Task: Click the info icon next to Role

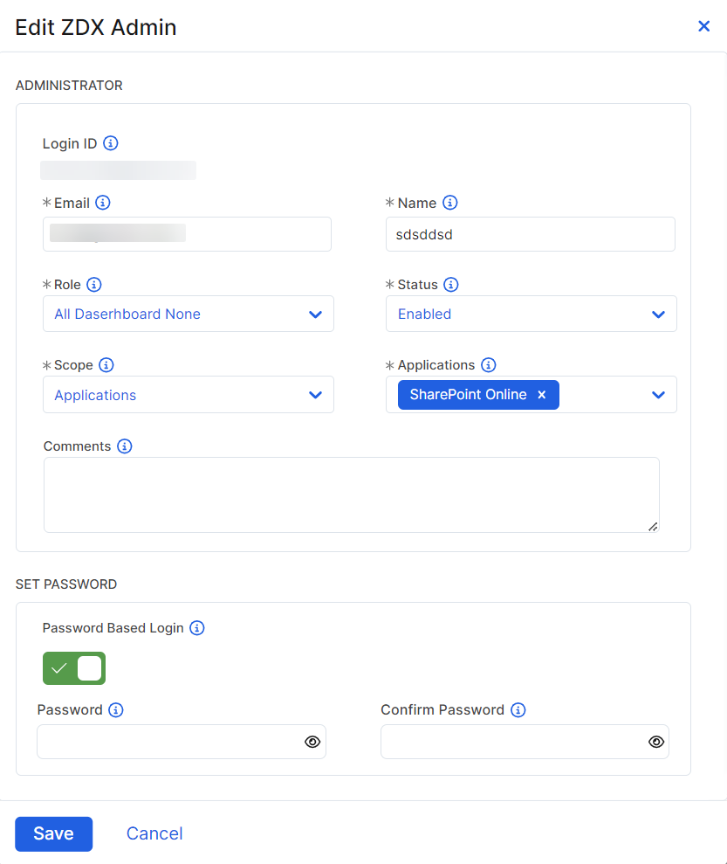Action: pyautogui.click(x=94, y=285)
